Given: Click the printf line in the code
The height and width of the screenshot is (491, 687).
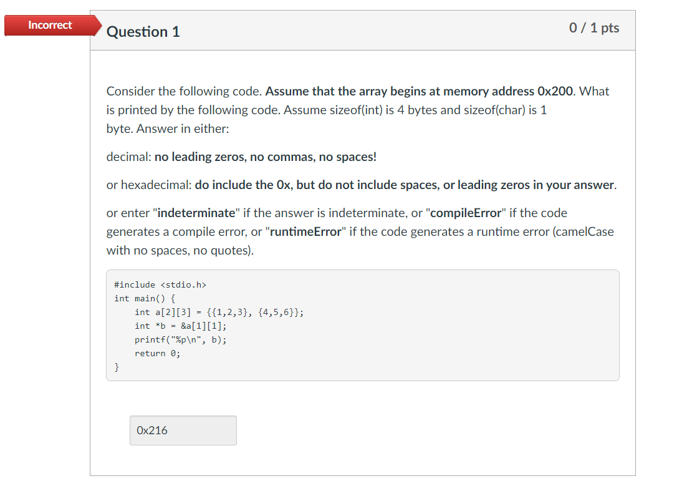Looking at the screenshot, I should pos(180,339).
